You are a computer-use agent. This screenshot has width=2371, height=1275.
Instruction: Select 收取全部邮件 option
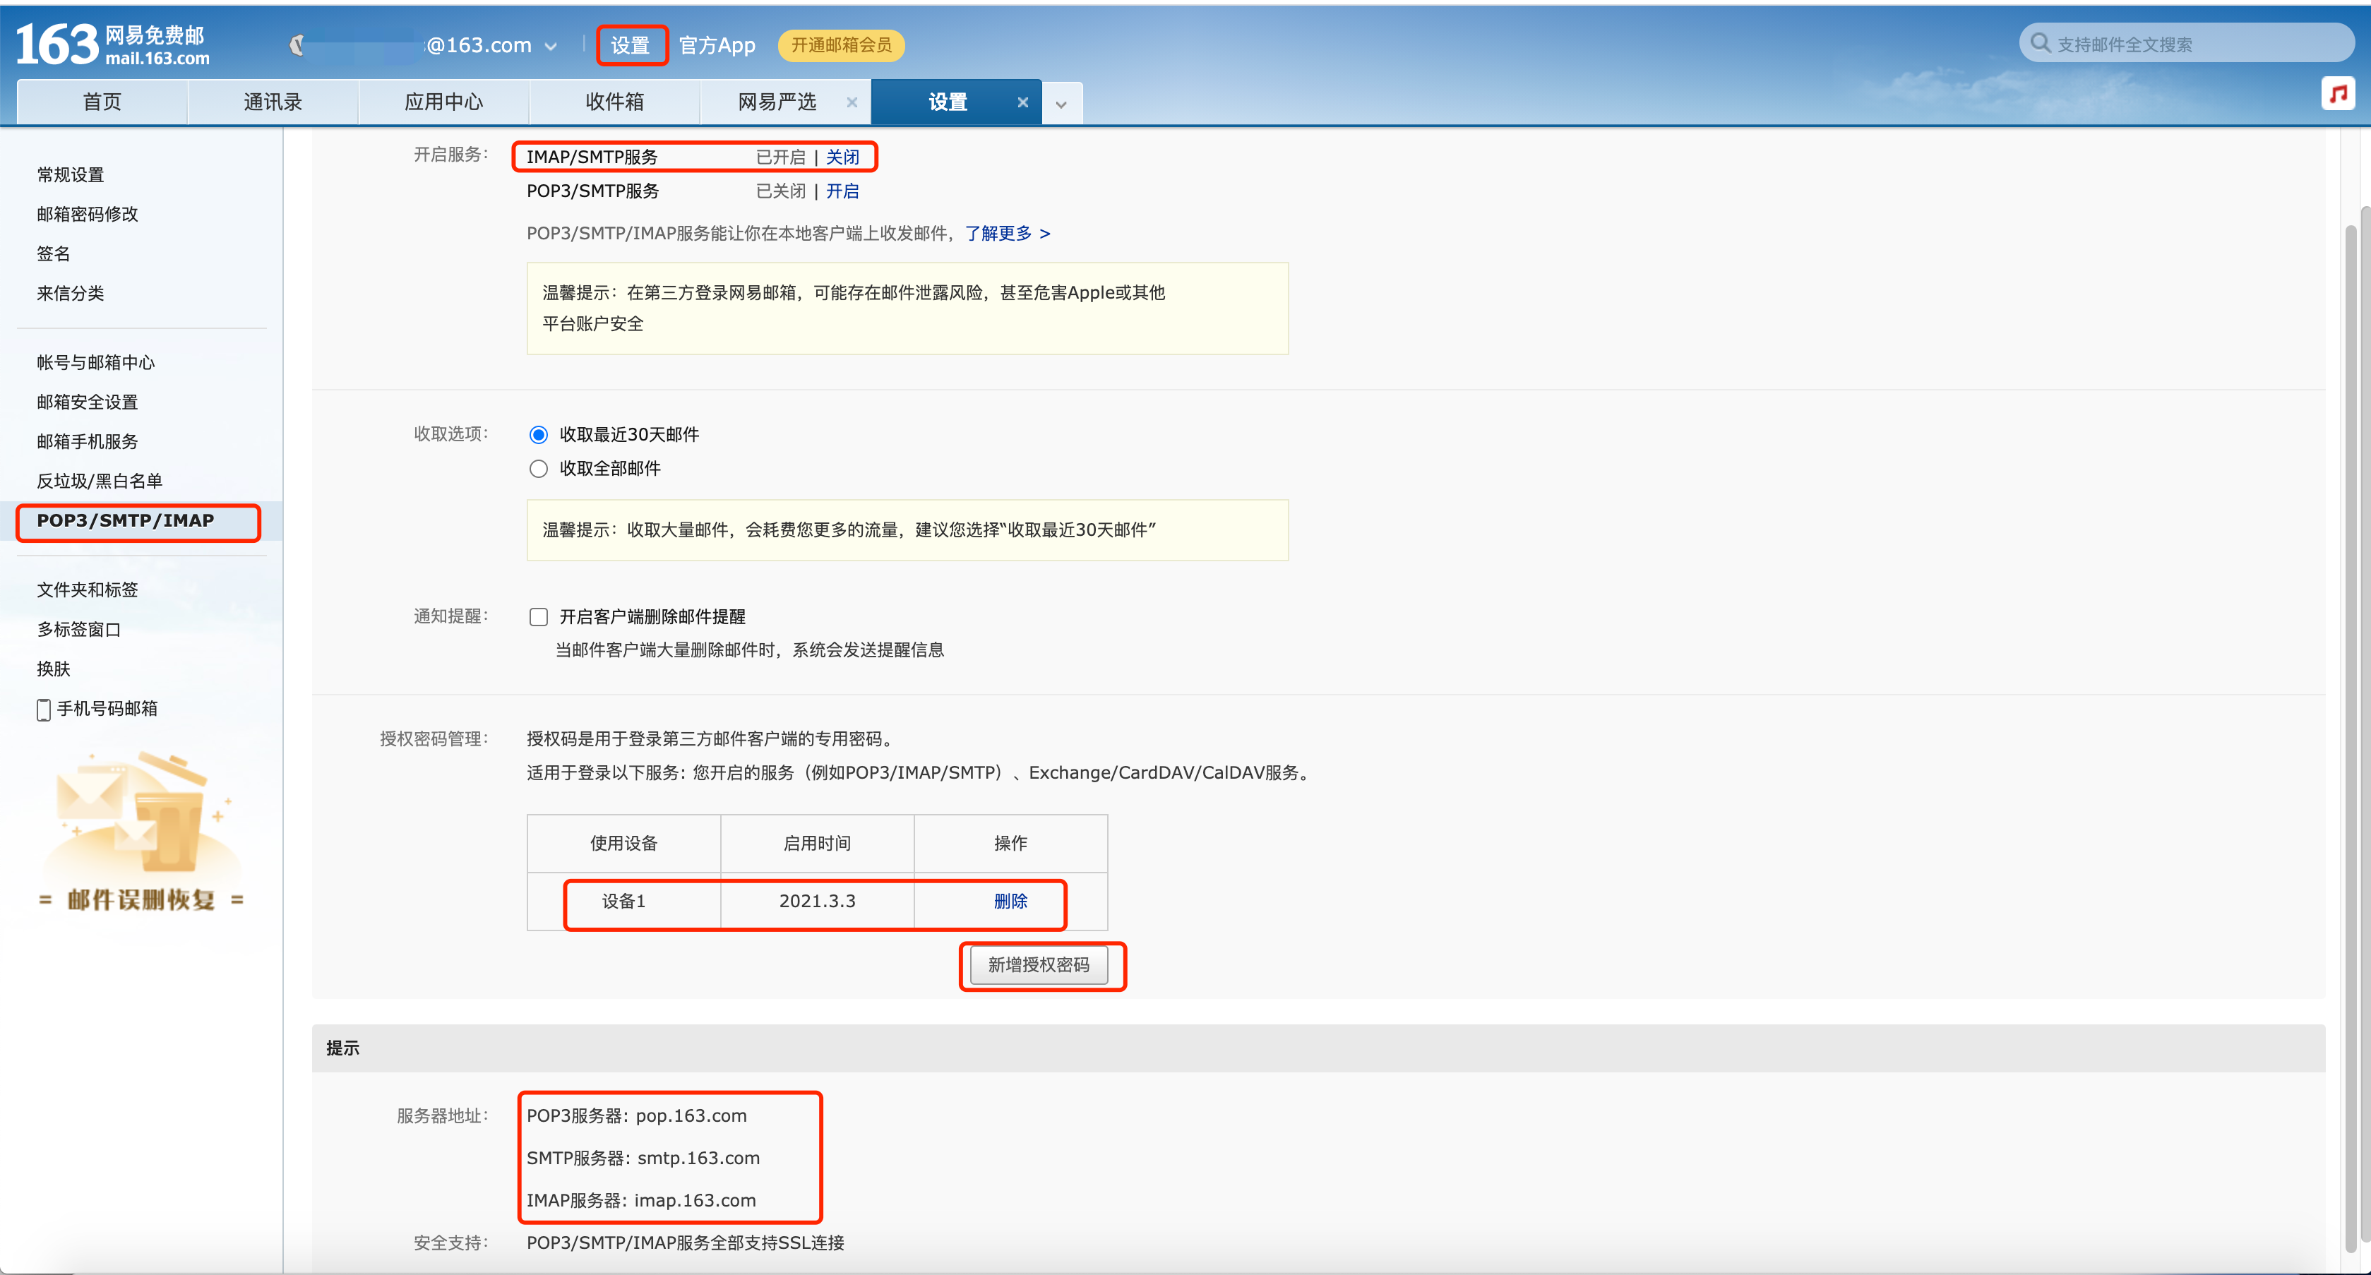539,469
